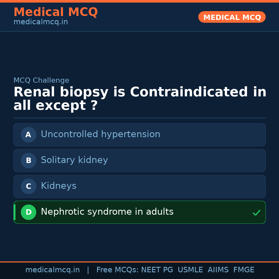Select Nephrotic syndrome in adults answer text
Screen dimensions: 279x279
point(107,212)
